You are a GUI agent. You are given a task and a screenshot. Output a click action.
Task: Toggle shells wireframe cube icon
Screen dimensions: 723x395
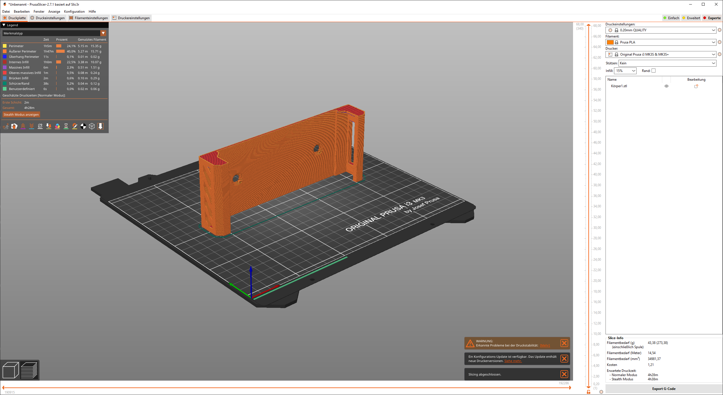pos(92,126)
